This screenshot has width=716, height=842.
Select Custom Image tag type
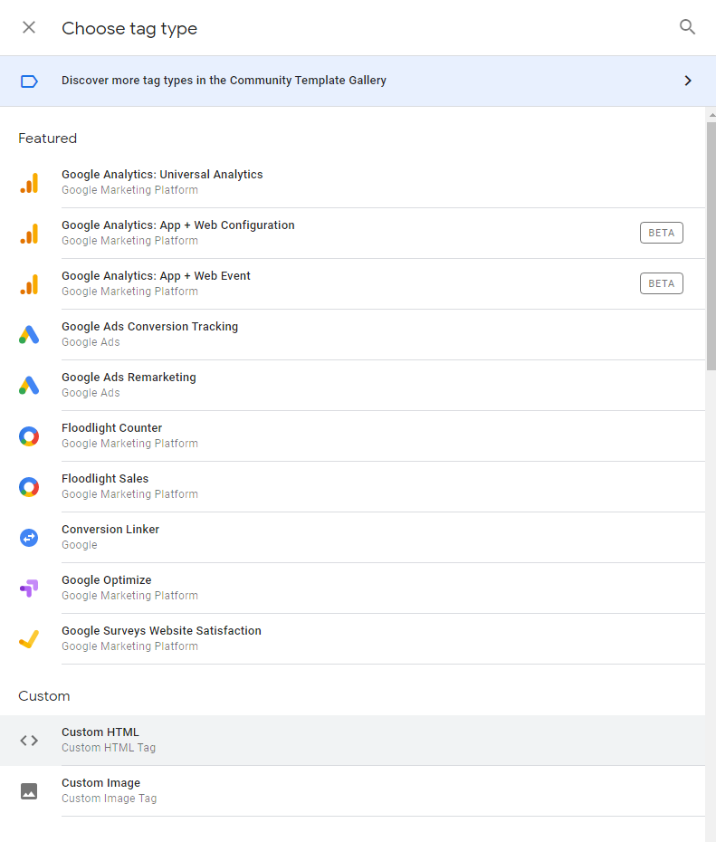click(352, 791)
